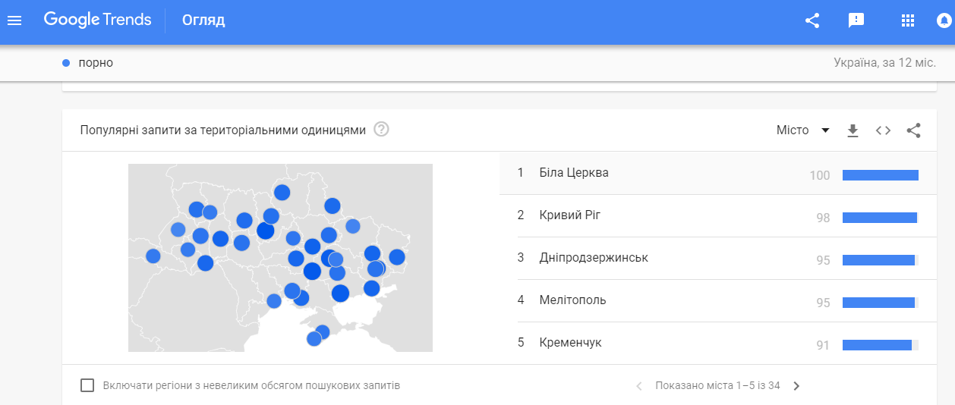Download the regional data as CSV
Image resolution: width=955 pixels, height=405 pixels.
pyautogui.click(x=853, y=130)
